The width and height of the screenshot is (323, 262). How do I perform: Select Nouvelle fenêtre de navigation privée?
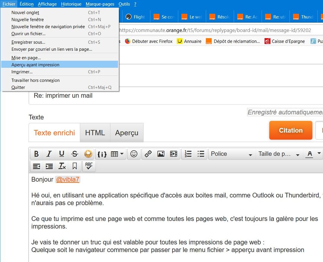pyautogui.click(x=60, y=26)
